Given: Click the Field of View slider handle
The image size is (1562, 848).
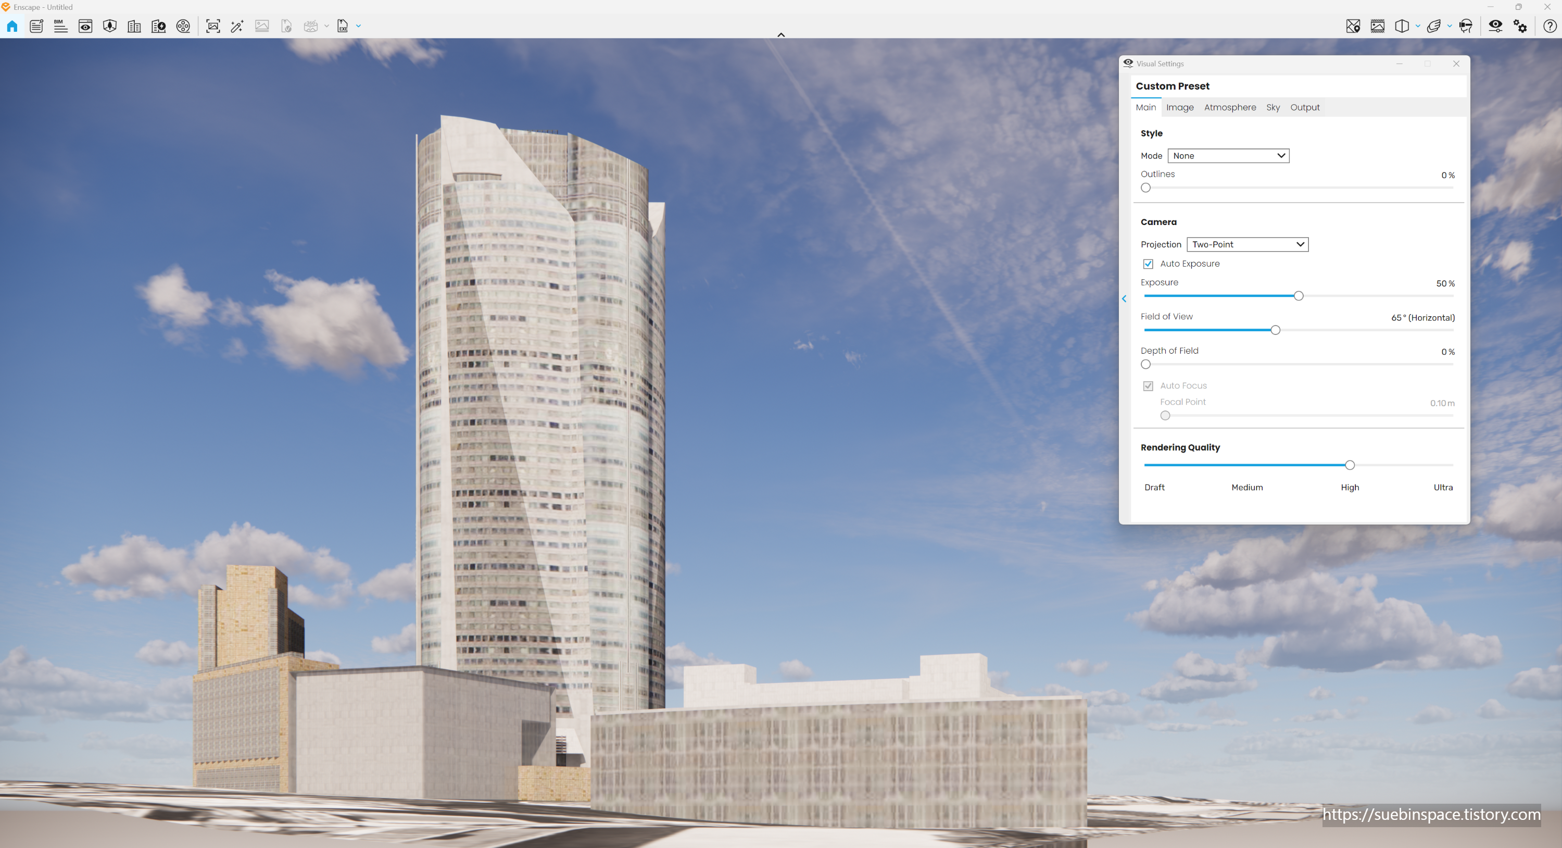Looking at the screenshot, I should tap(1275, 330).
